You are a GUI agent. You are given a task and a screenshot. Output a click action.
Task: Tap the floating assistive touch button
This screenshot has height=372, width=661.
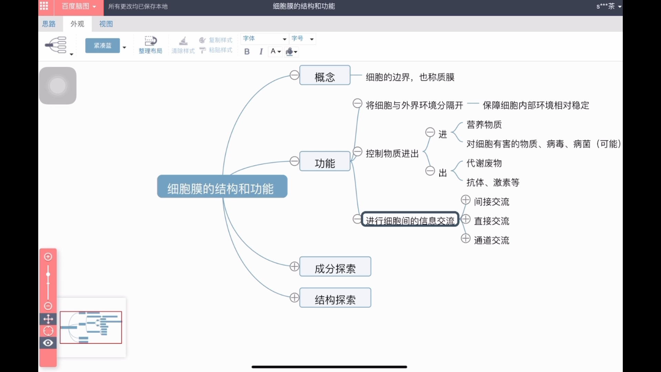pos(58,86)
